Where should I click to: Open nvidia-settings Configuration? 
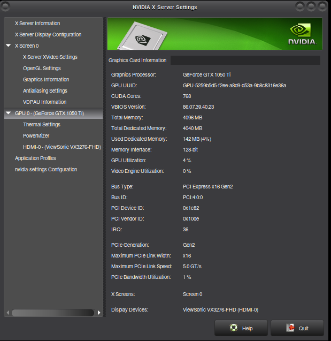pyautogui.click(x=46, y=169)
